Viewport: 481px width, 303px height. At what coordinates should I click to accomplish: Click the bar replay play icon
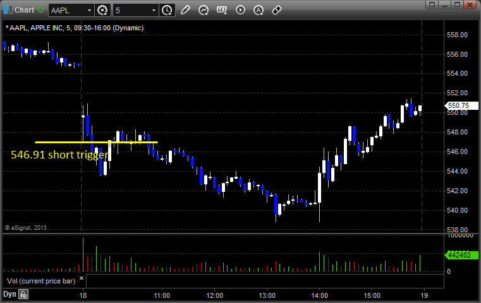[x=240, y=10]
